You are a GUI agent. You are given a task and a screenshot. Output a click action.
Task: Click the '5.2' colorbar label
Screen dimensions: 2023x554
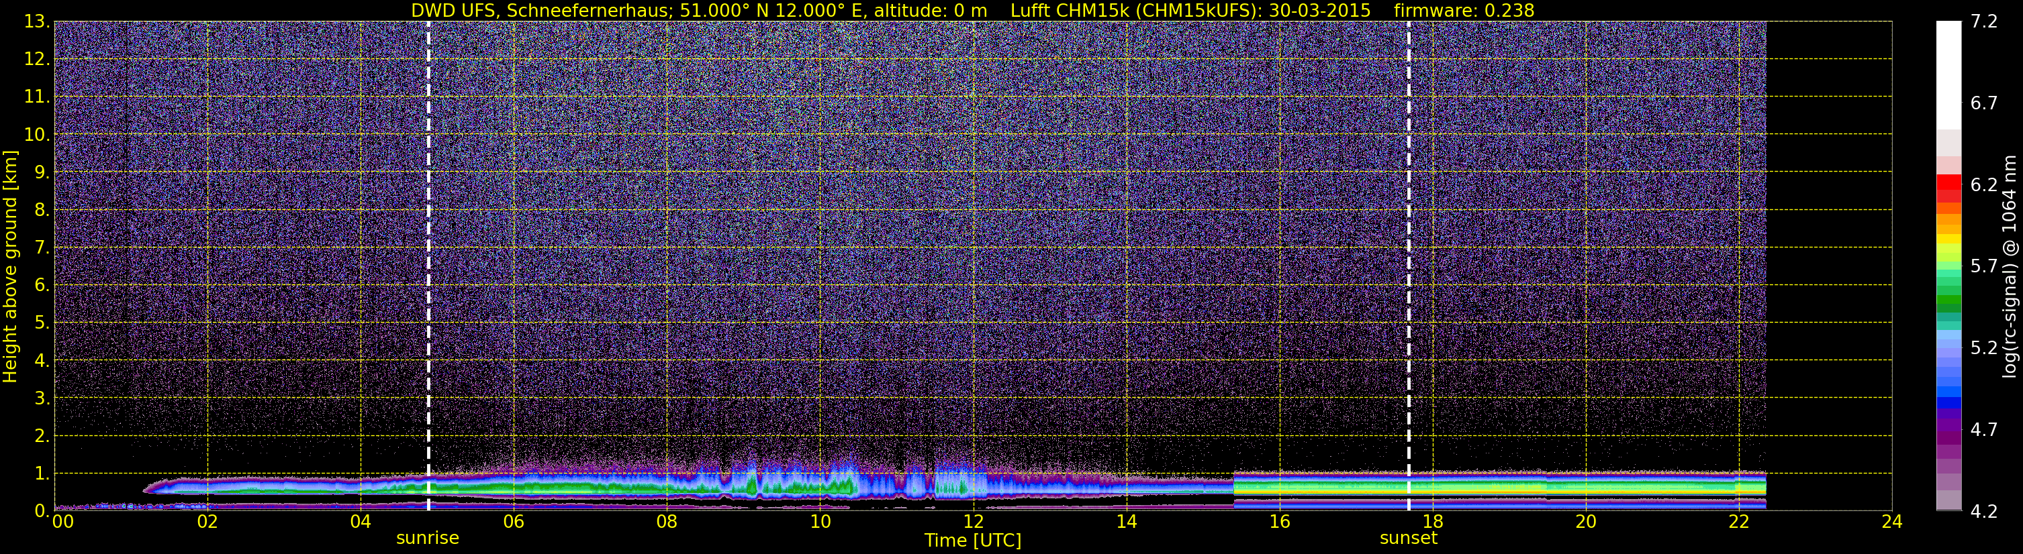tap(1984, 348)
